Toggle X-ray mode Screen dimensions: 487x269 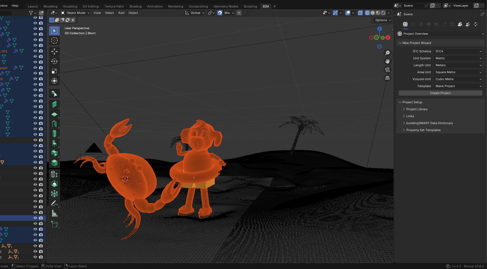360,13
